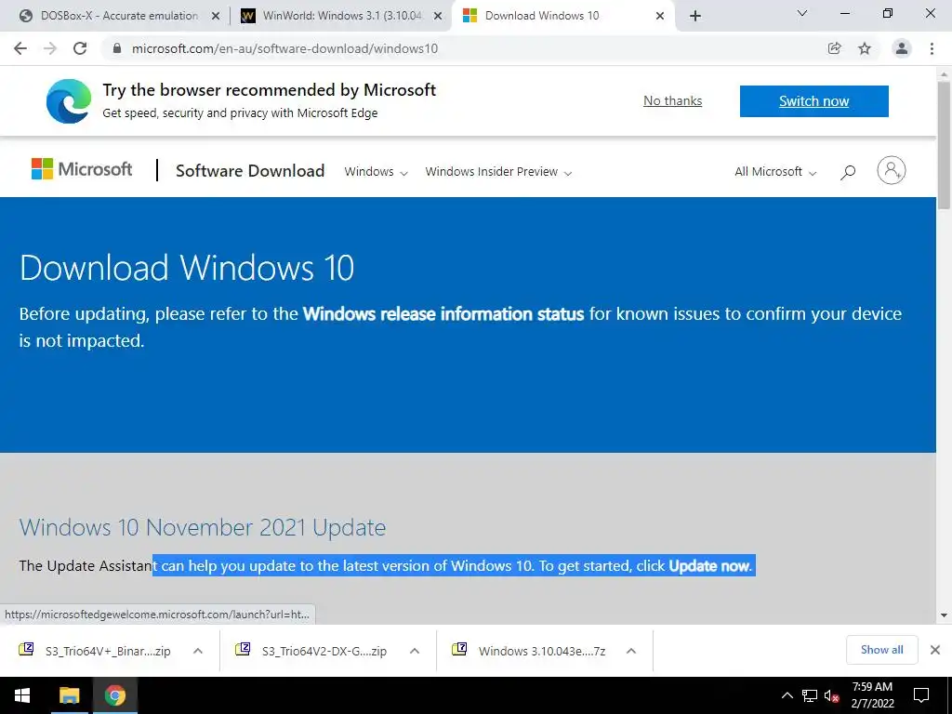
Task: Open File Explorer from the taskbar
Action: [69, 695]
